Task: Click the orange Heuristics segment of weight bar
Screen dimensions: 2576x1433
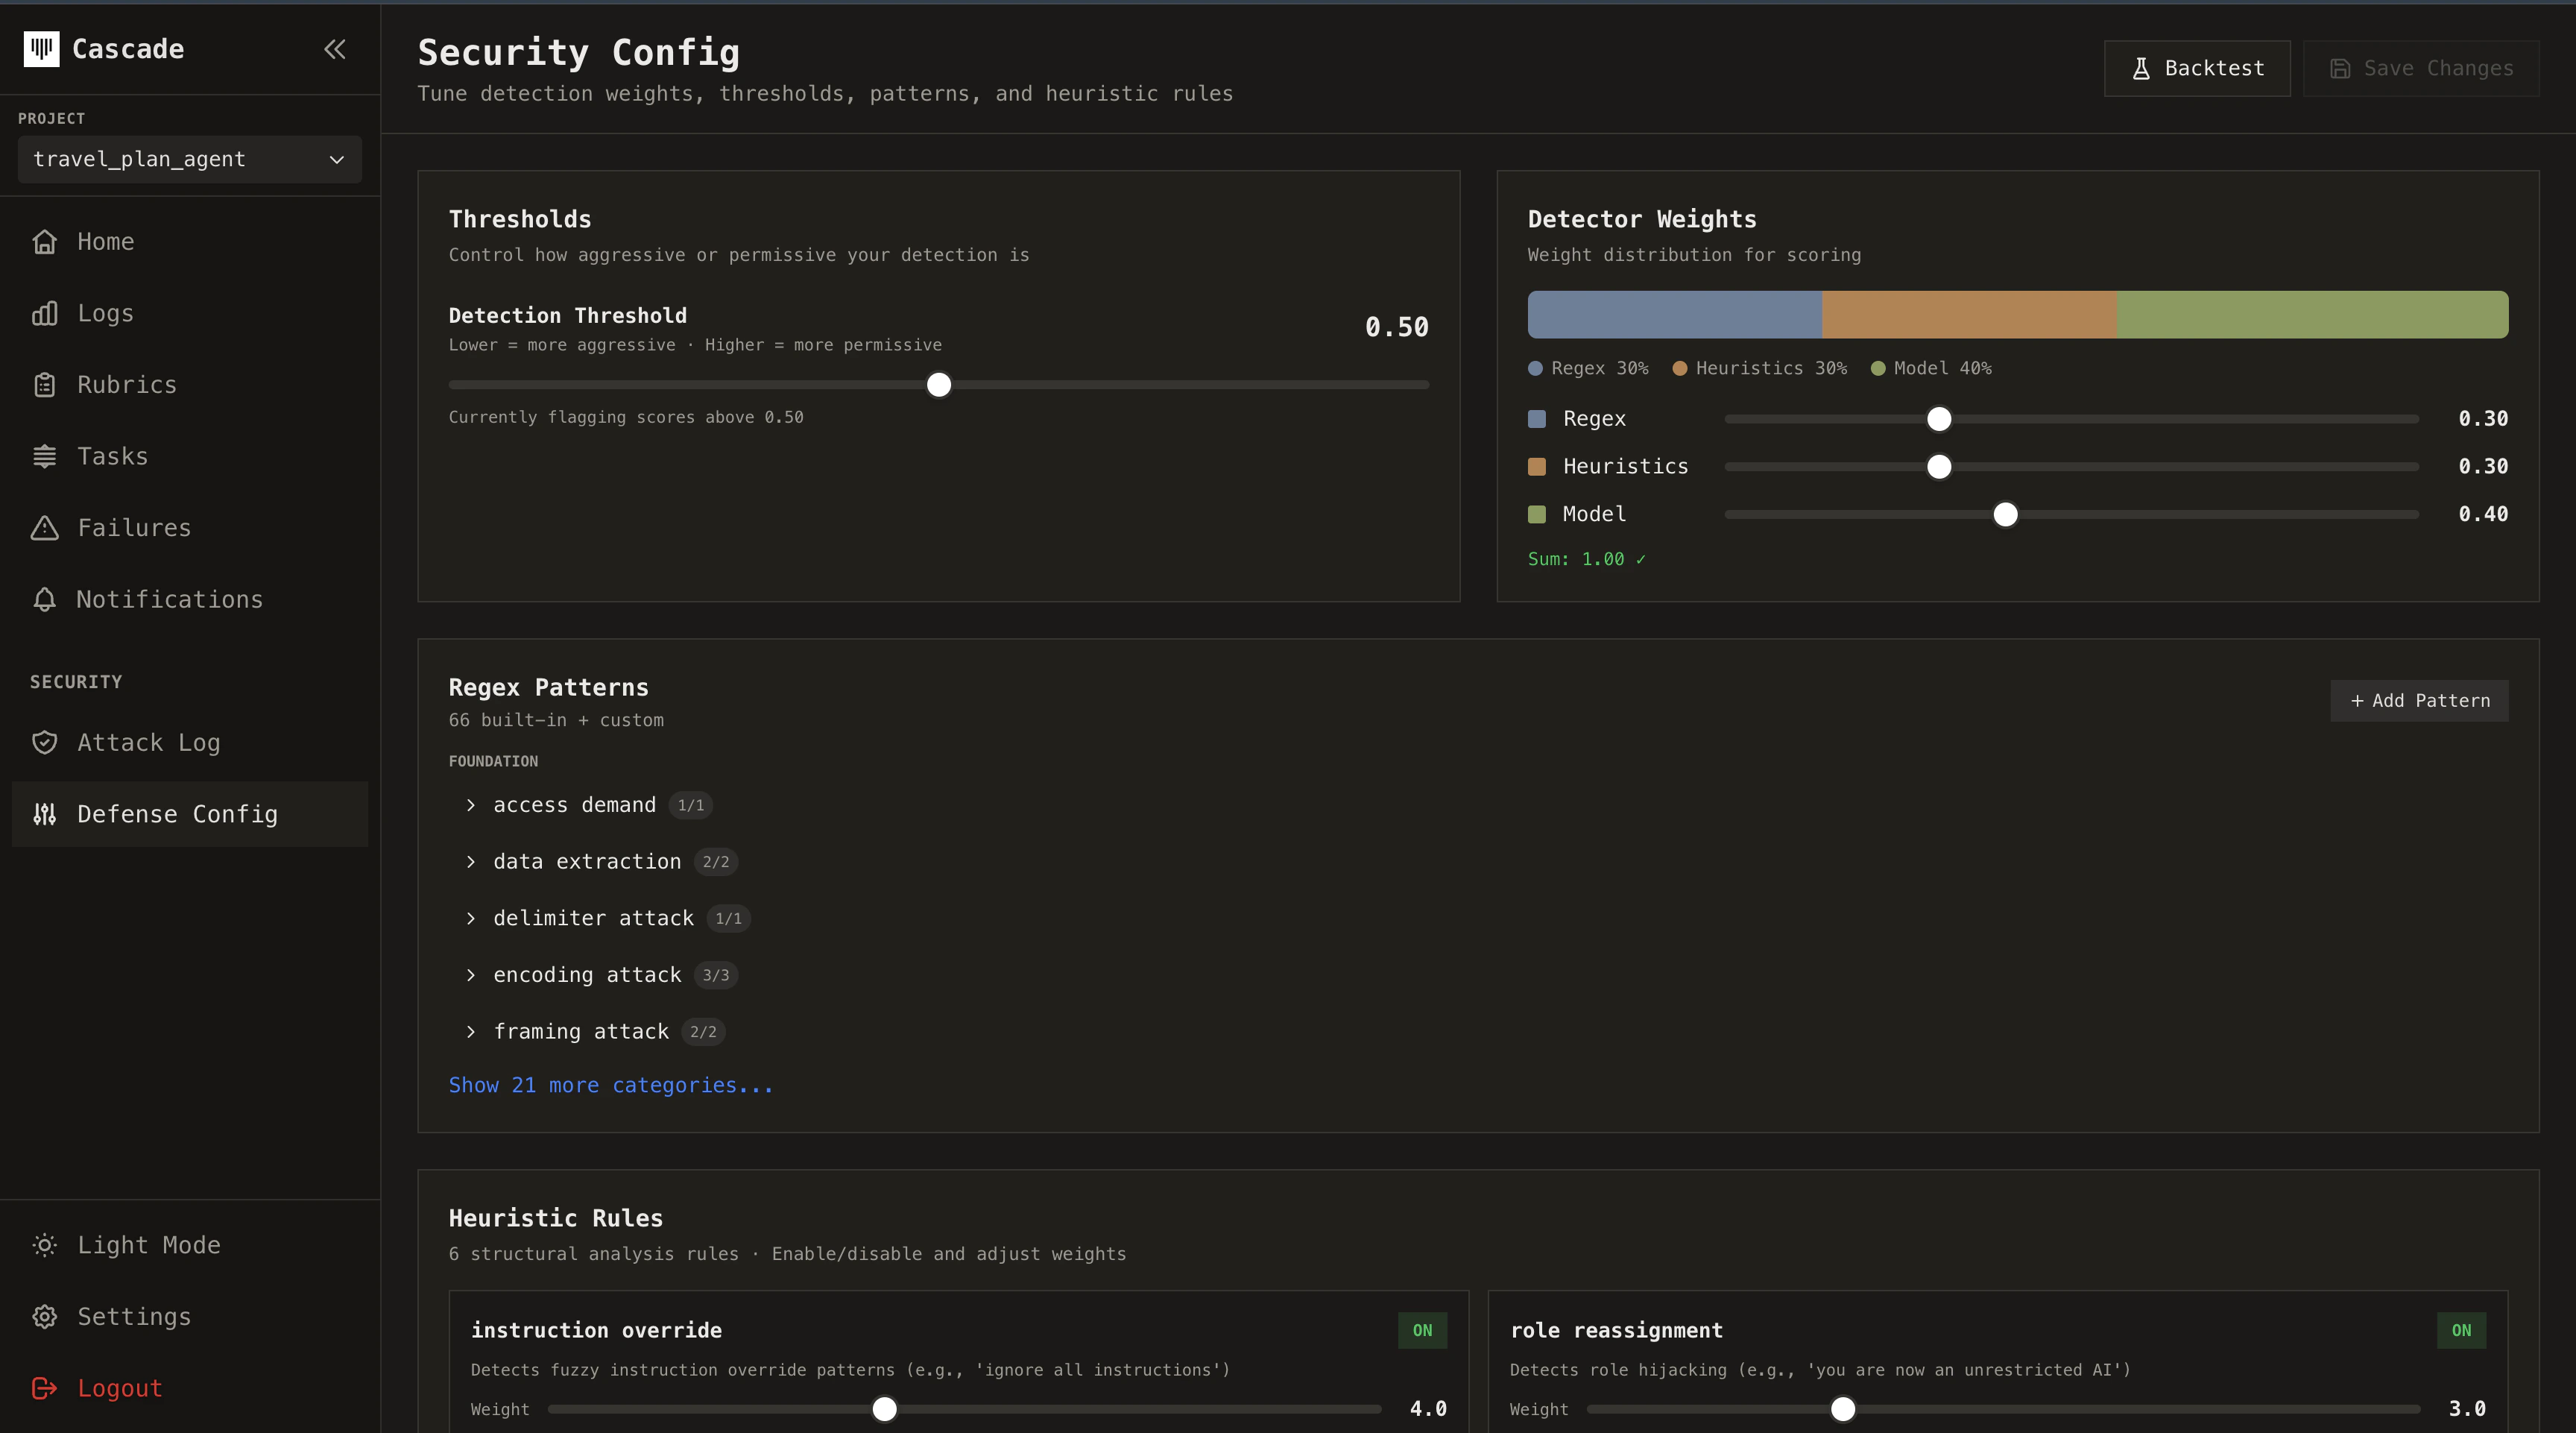Action: coord(1969,315)
